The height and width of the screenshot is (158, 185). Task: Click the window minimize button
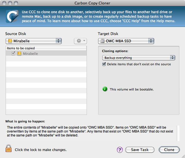point(10,3)
